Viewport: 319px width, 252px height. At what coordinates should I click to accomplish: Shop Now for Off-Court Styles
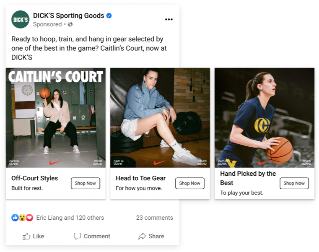click(x=86, y=183)
